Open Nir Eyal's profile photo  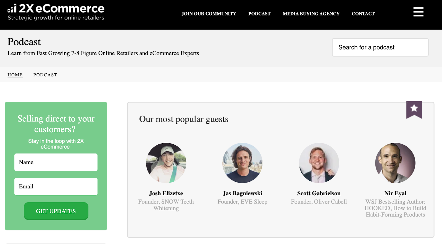point(395,163)
